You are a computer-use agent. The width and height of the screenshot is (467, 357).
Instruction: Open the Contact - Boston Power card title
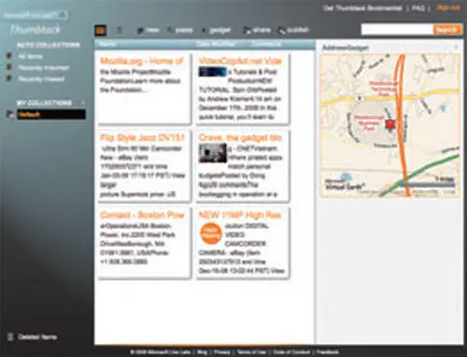click(x=142, y=215)
